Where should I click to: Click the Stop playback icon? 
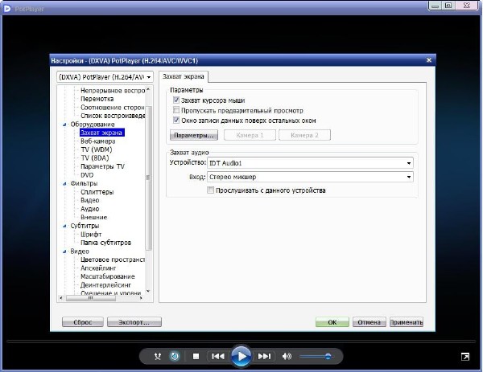click(196, 356)
